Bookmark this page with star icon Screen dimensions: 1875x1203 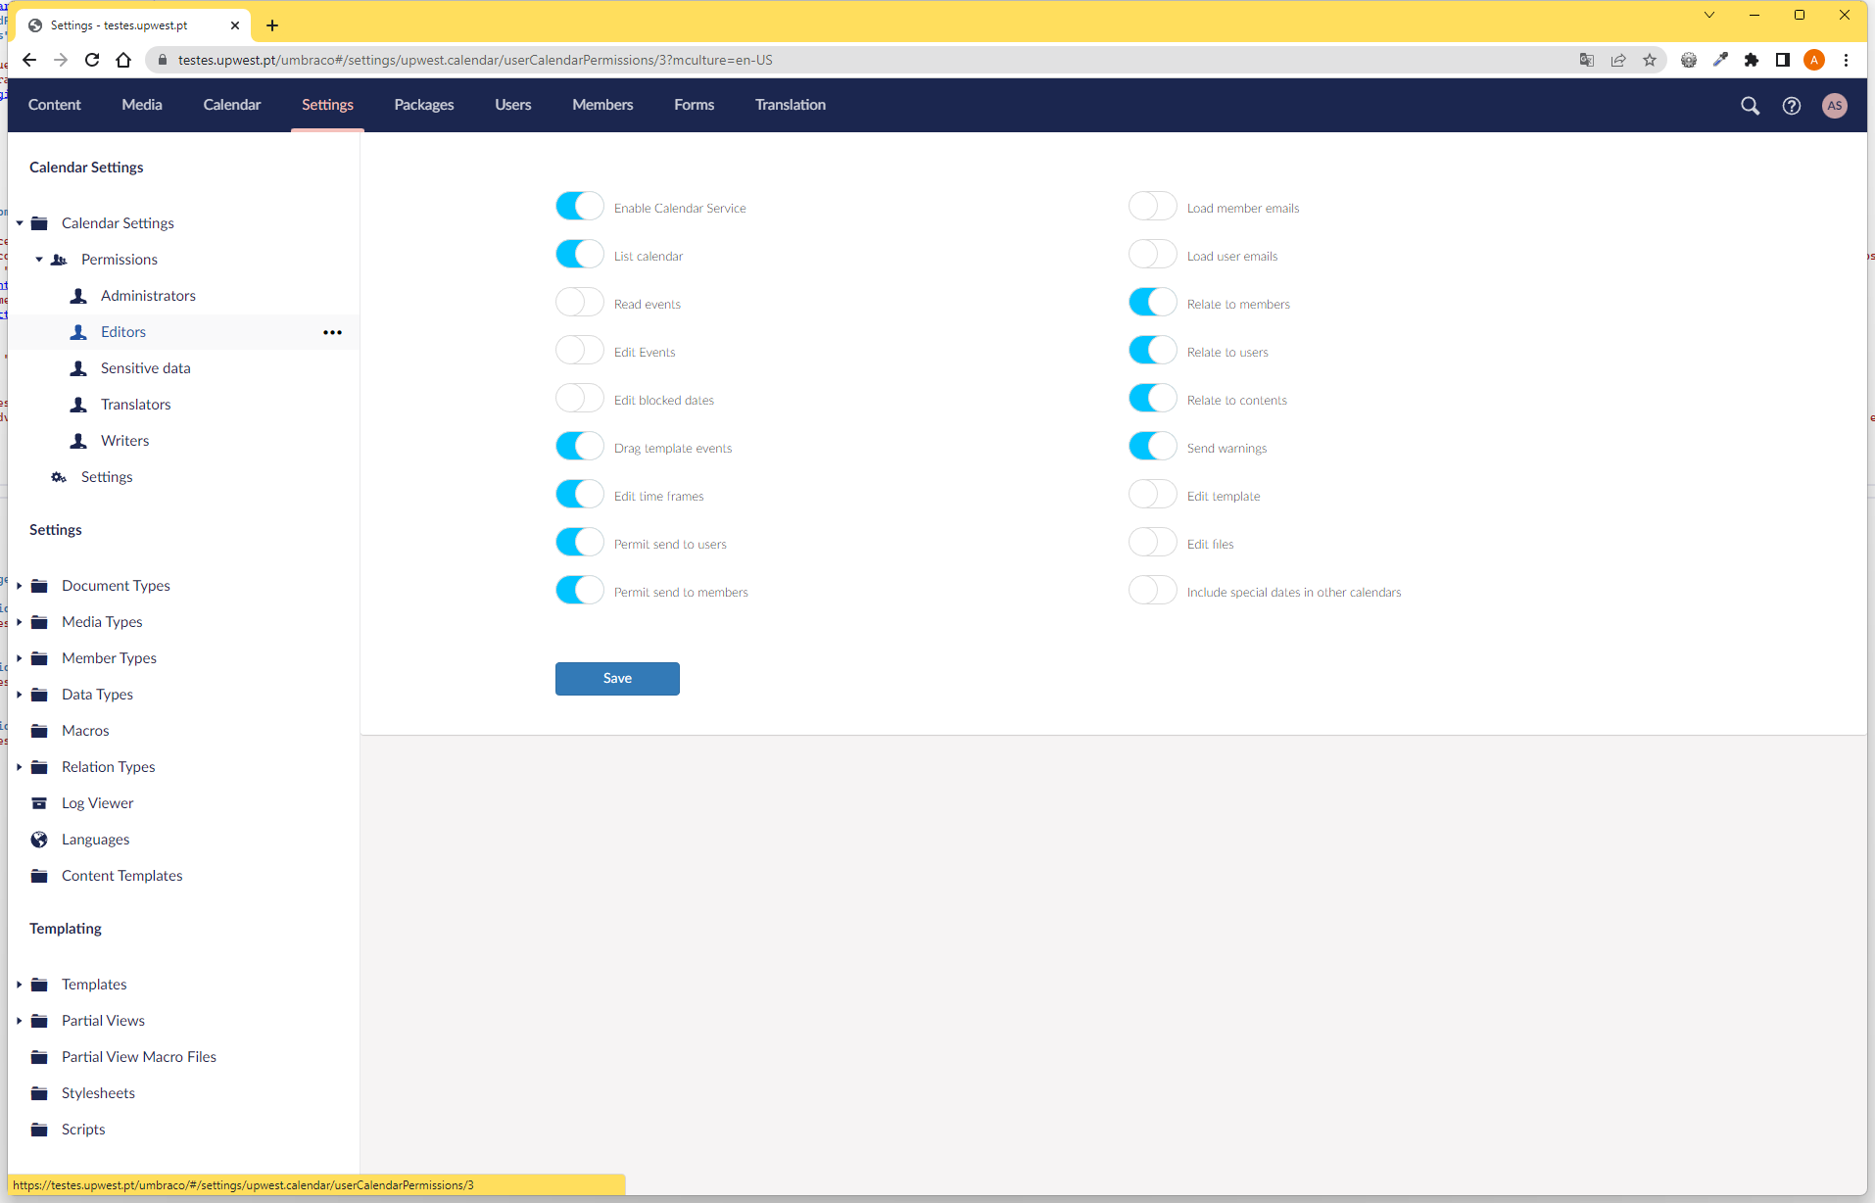[1650, 60]
